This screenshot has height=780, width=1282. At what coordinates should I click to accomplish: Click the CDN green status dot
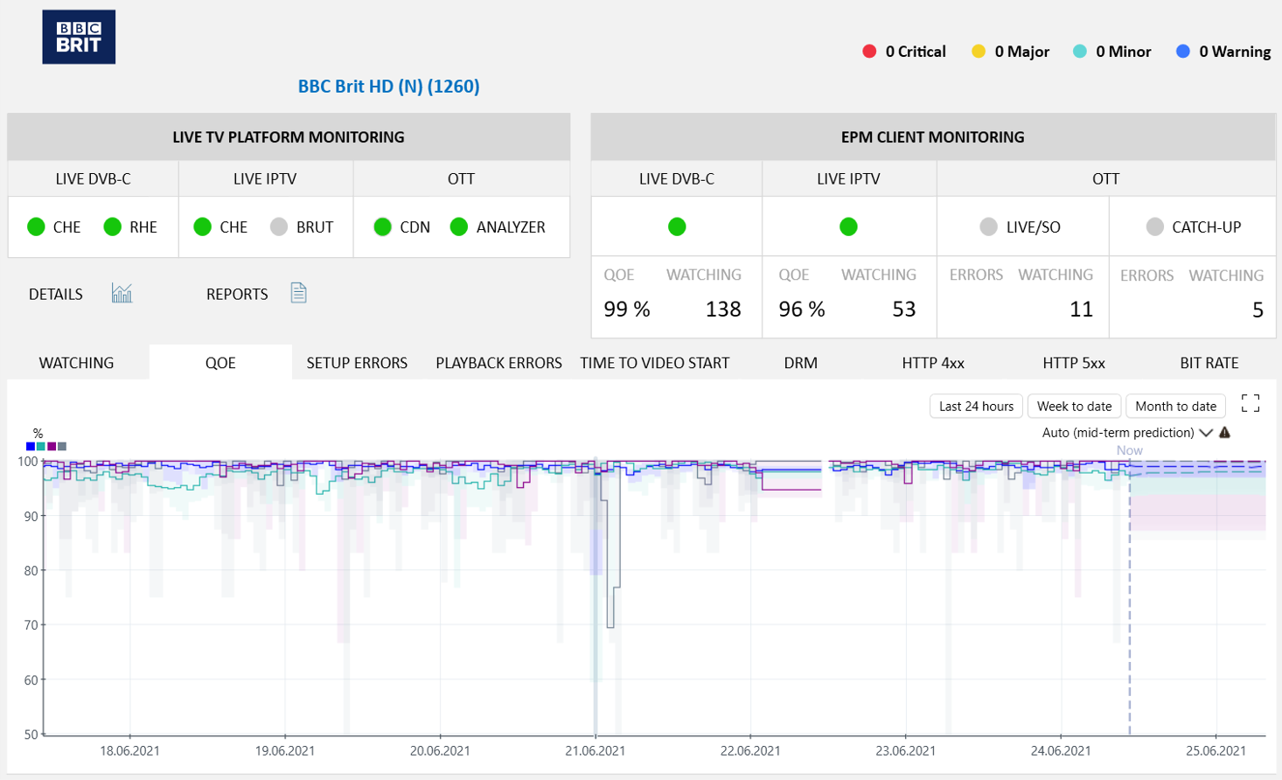(x=382, y=227)
